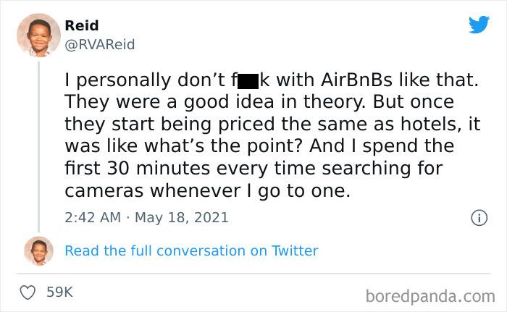Click 'May 18, 2021' date text
The height and width of the screenshot is (312, 507).
(x=181, y=218)
